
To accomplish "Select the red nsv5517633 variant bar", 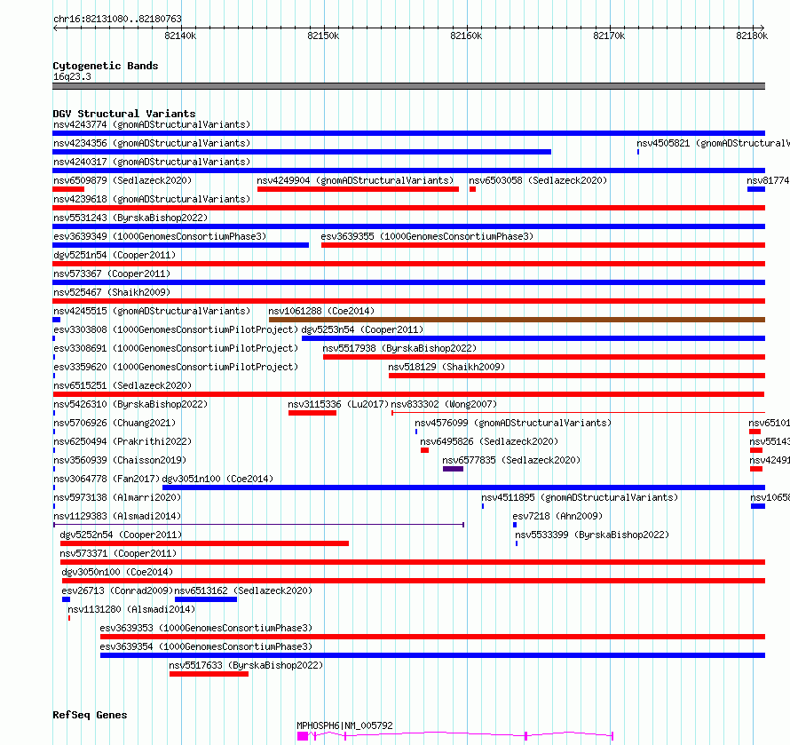I will pyautogui.click(x=209, y=674).
